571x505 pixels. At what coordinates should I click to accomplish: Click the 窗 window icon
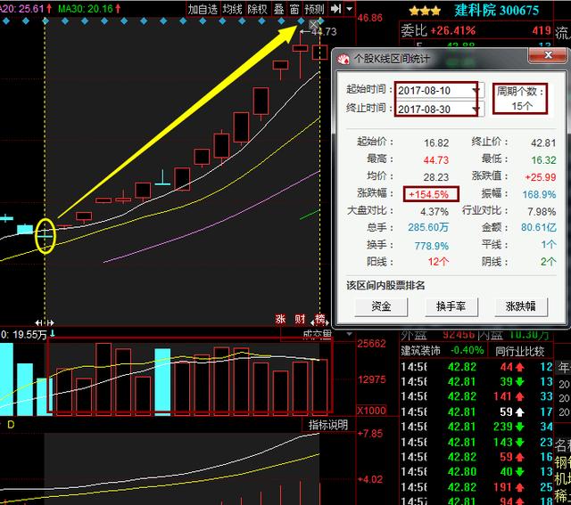pos(294,9)
